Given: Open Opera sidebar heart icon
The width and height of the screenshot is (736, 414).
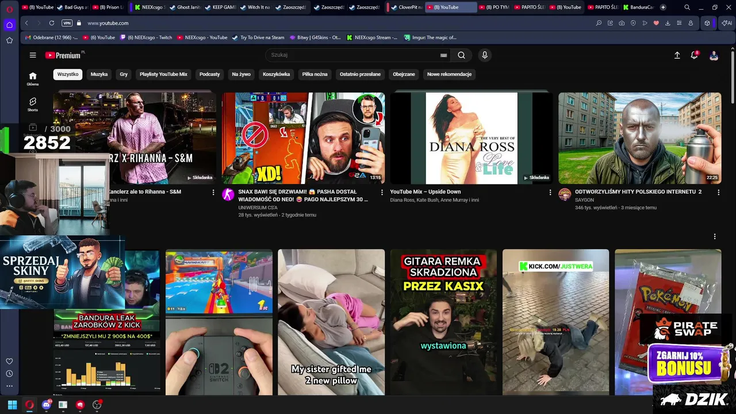Looking at the screenshot, I should pos(9,361).
